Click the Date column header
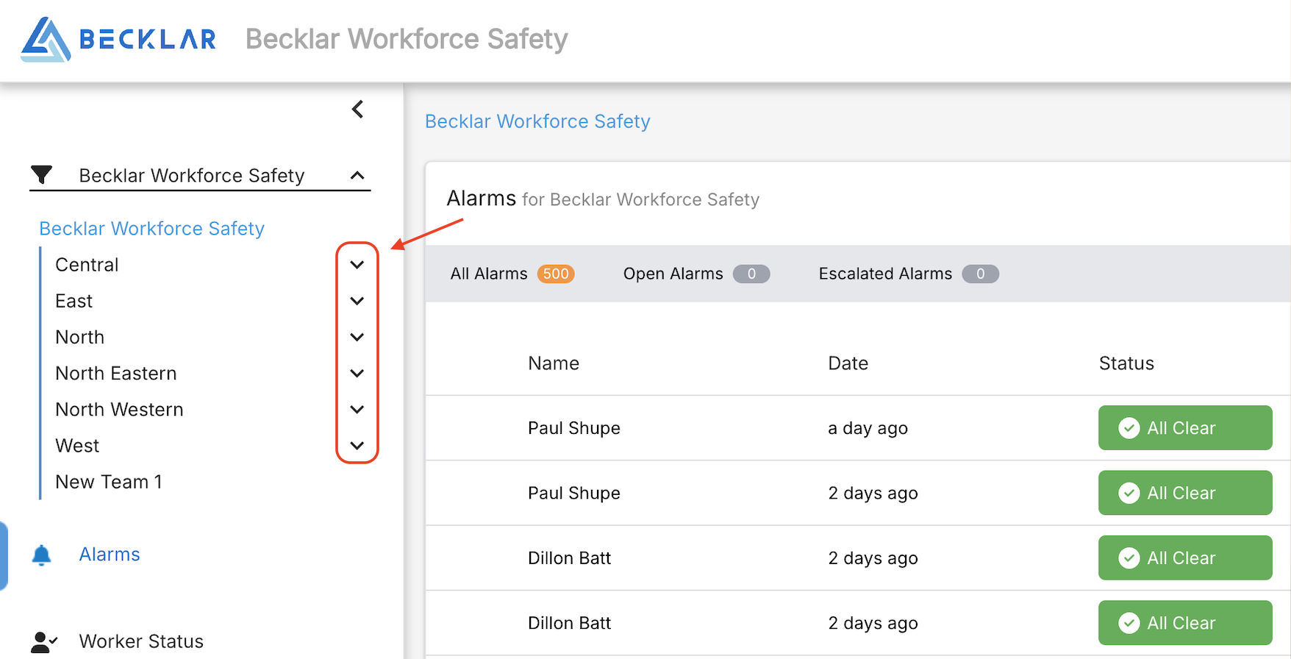Viewport: 1291px width, 659px height. [848, 363]
